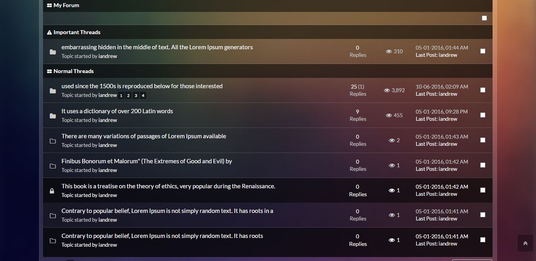The image size is (536, 261).
Task: Click the warning icon next to Important Threads
Action: (49, 32)
